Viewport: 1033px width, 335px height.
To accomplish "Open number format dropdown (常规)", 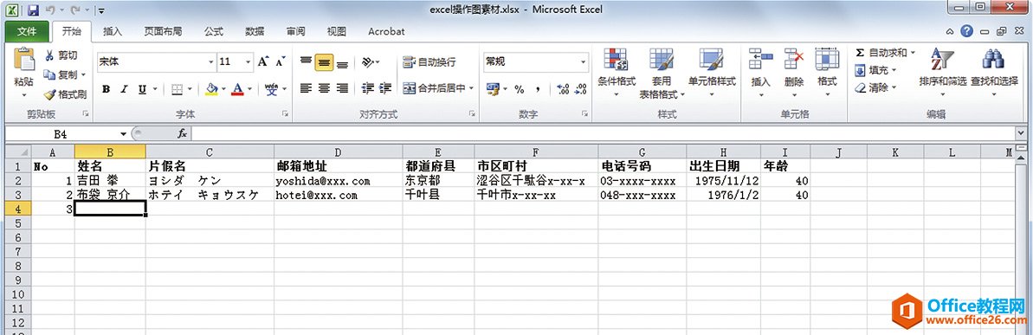I will coord(583,61).
